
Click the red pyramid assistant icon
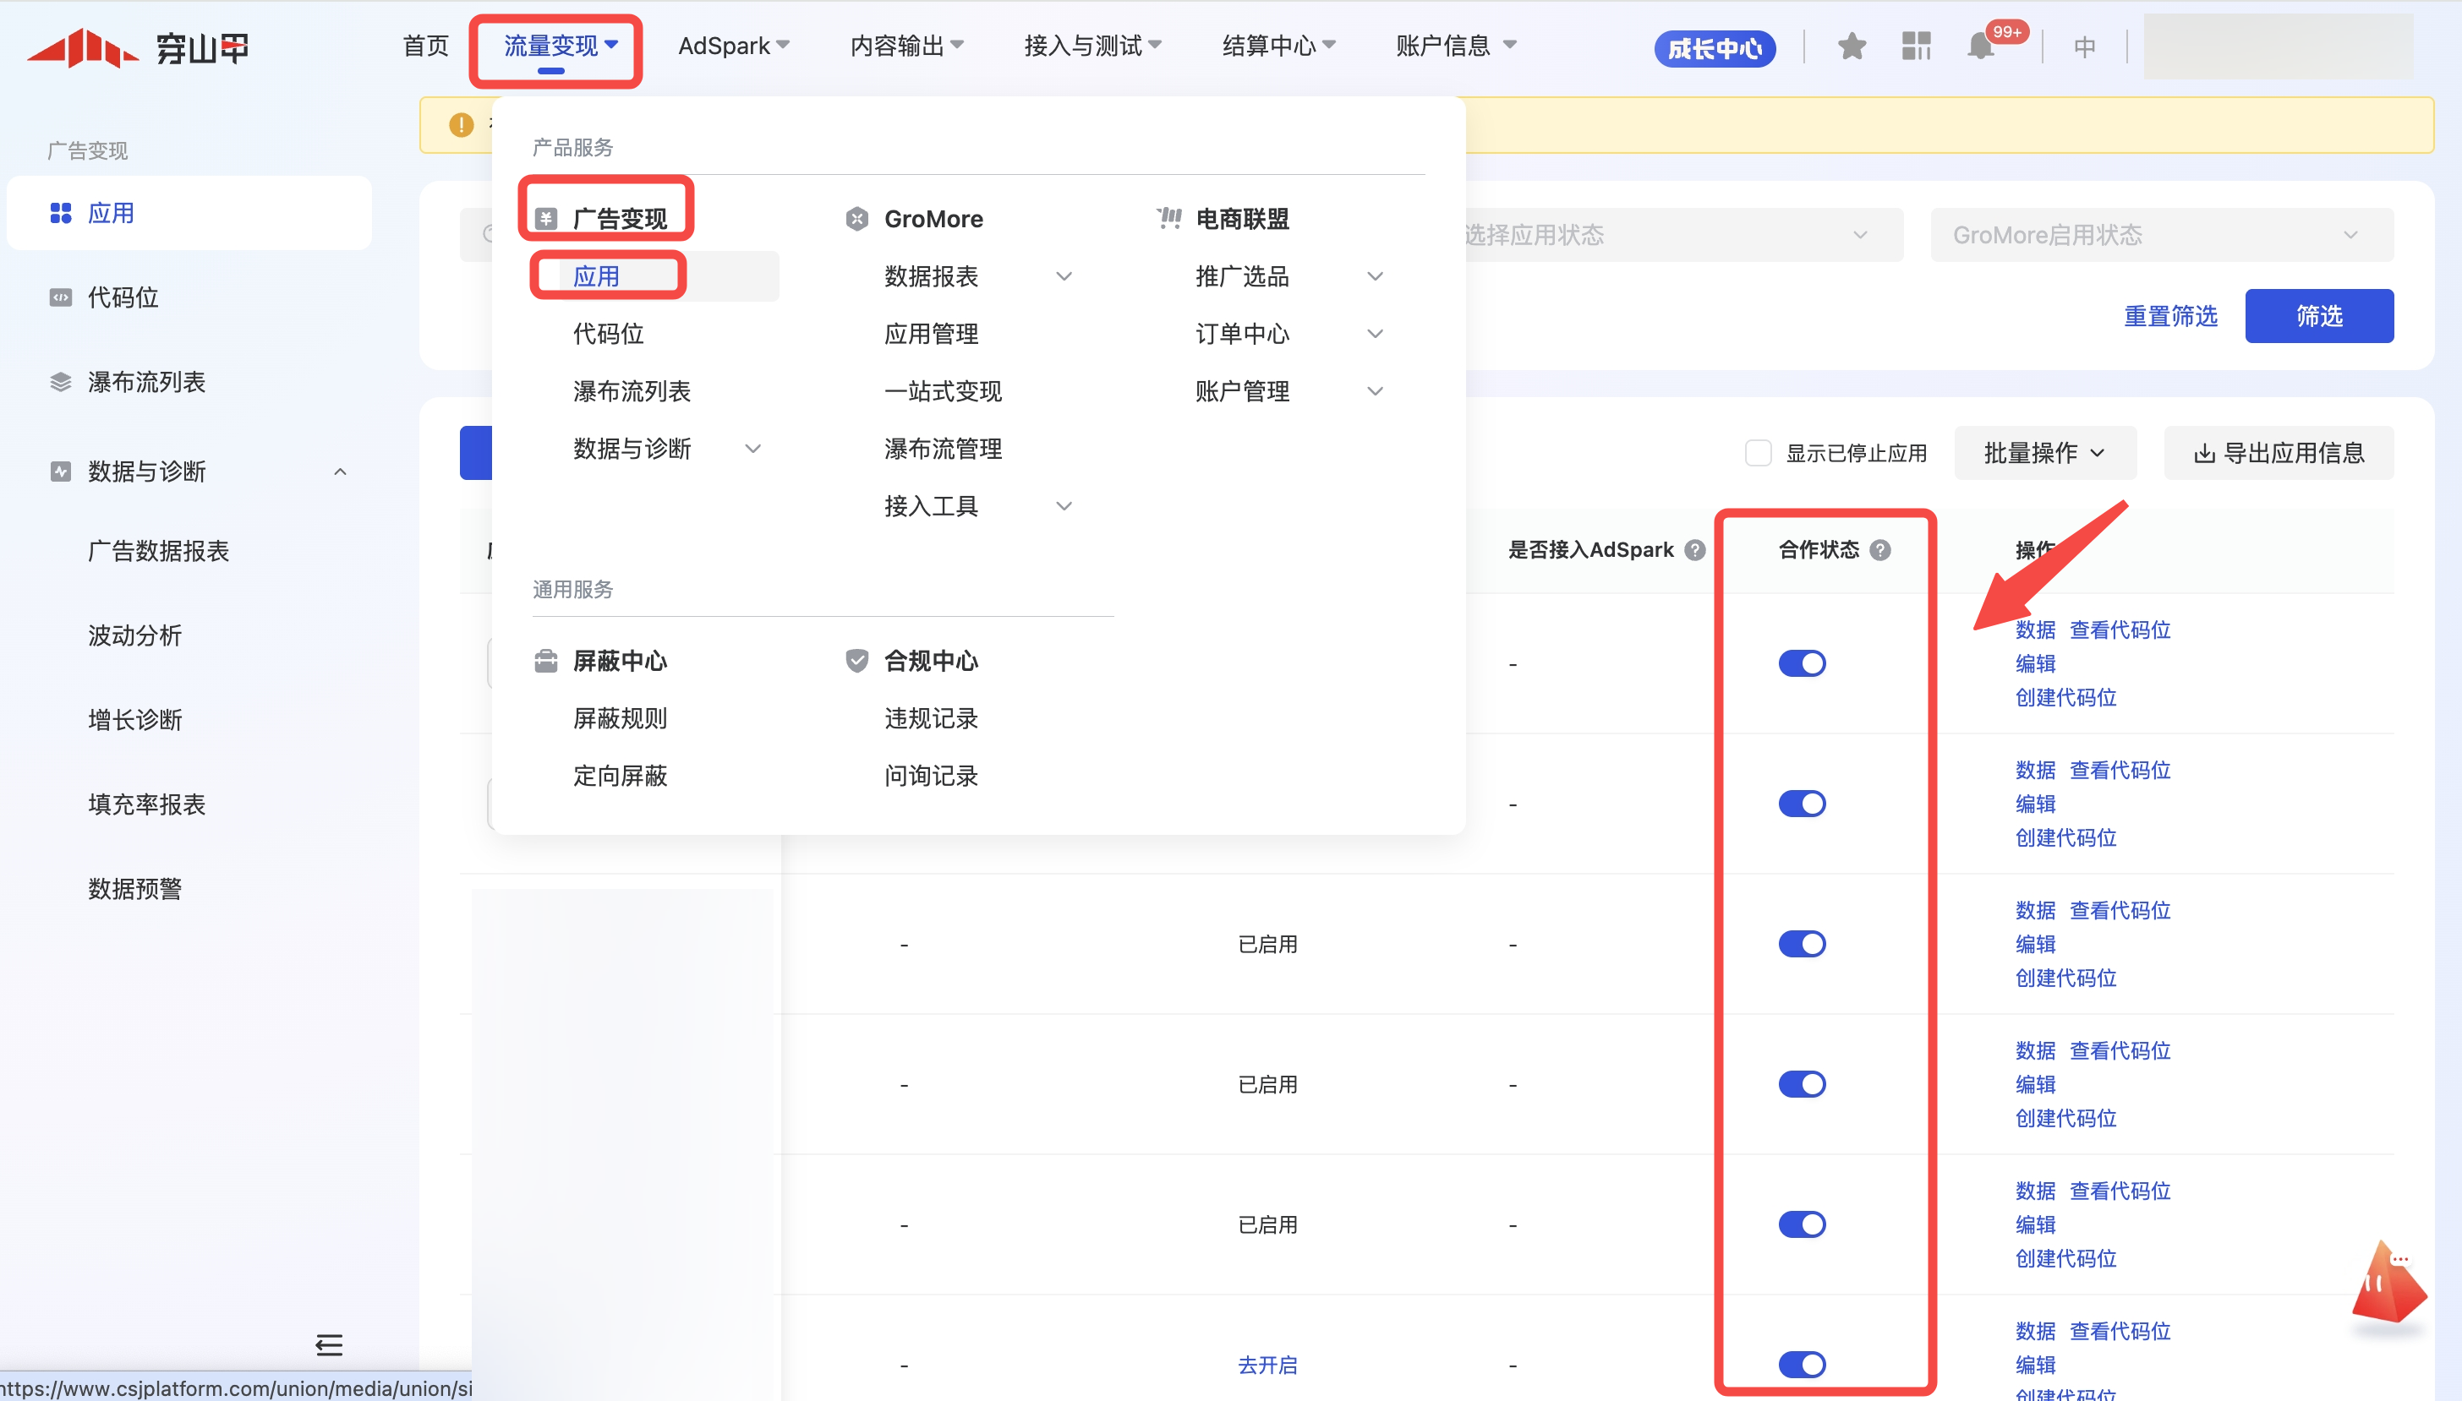[x=2387, y=1284]
